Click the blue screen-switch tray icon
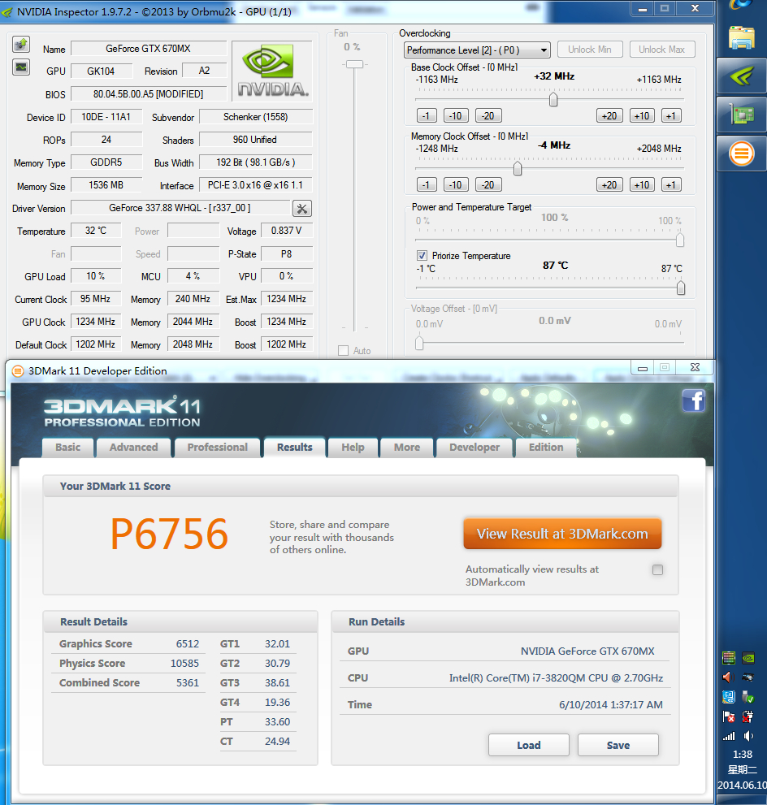The height and width of the screenshot is (805, 767). click(729, 697)
